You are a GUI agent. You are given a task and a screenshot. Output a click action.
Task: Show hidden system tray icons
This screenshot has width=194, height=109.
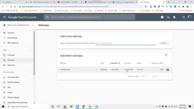157,106
